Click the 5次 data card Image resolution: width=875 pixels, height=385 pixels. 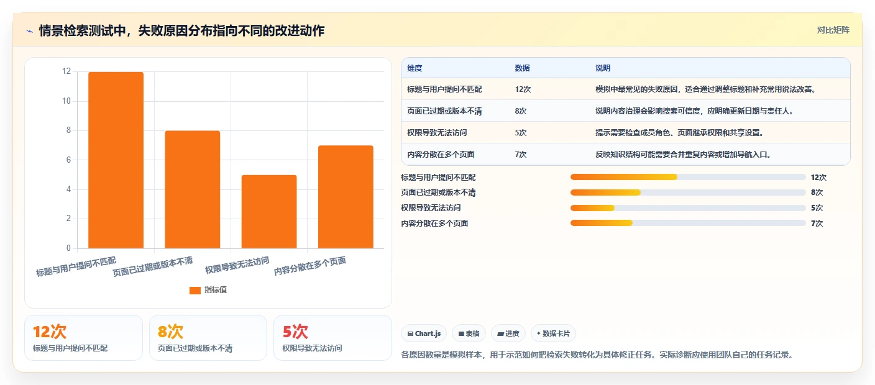pyautogui.click(x=332, y=338)
